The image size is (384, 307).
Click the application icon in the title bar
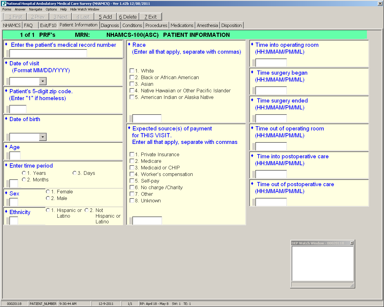(4, 4)
